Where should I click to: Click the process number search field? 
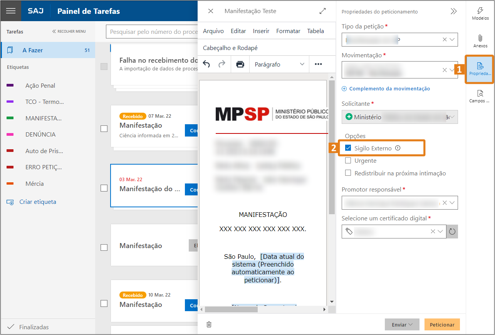(x=154, y=32)
